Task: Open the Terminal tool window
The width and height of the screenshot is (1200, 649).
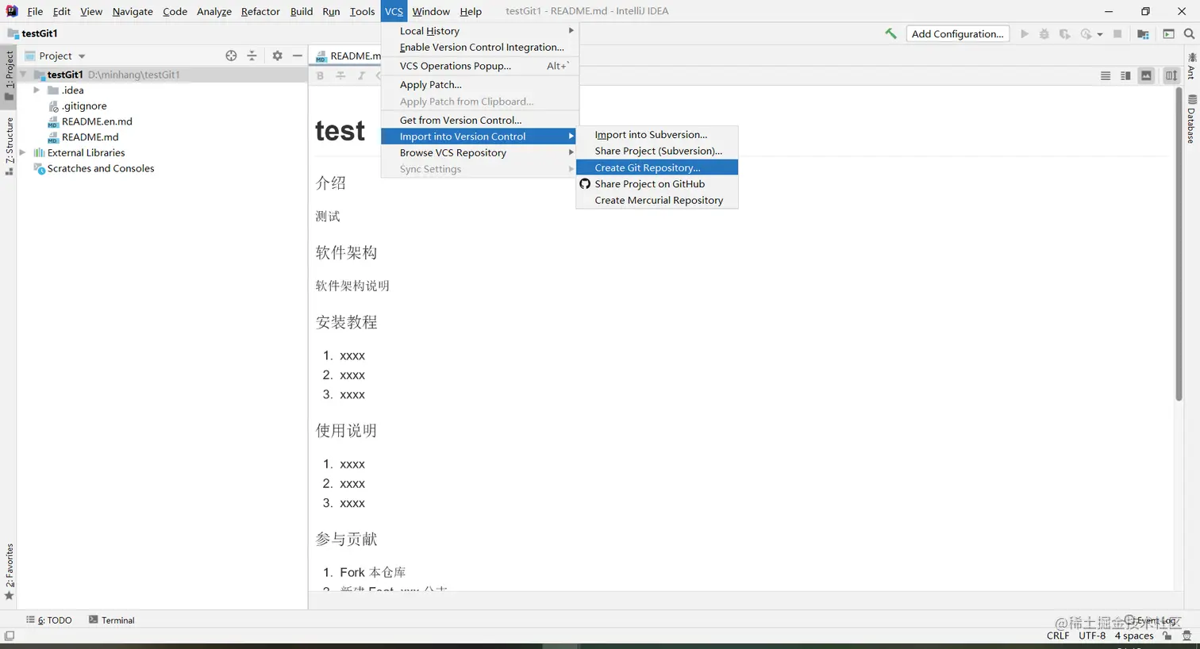Action: [x=112, y=620]
